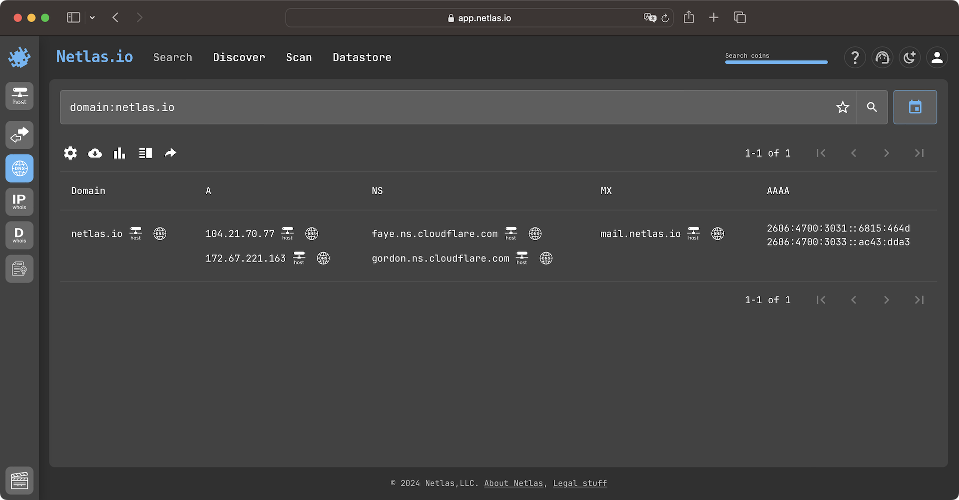Open the Datastore section
This screenshot has width=959, height=500.
pos(362,57)
